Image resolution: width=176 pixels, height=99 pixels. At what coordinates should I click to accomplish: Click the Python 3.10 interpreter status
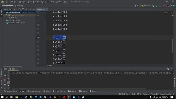click(x=161, y=94)
